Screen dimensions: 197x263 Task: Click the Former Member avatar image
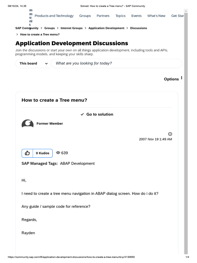pyautogui.click(x=27, y=124)
